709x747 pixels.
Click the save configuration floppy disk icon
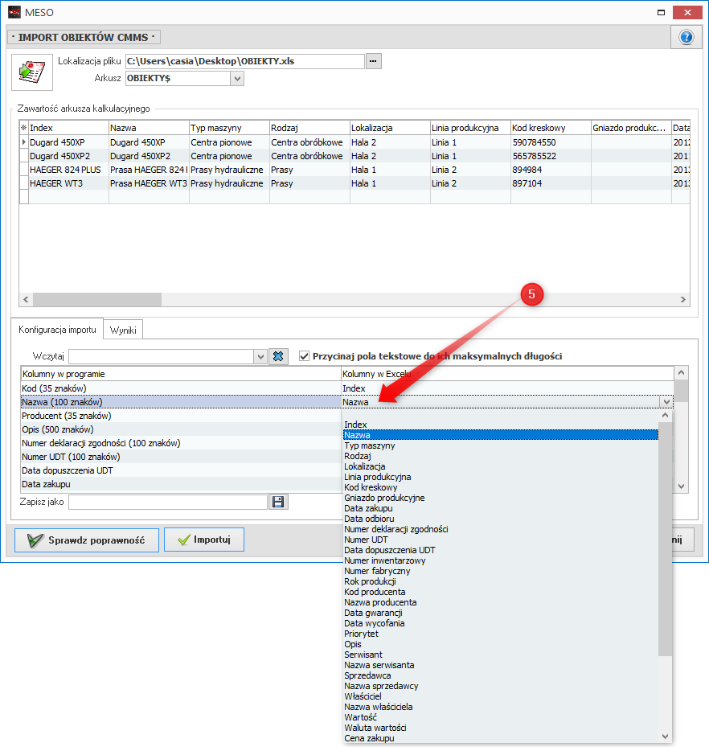pyautogui.click(x=278, y=502)
